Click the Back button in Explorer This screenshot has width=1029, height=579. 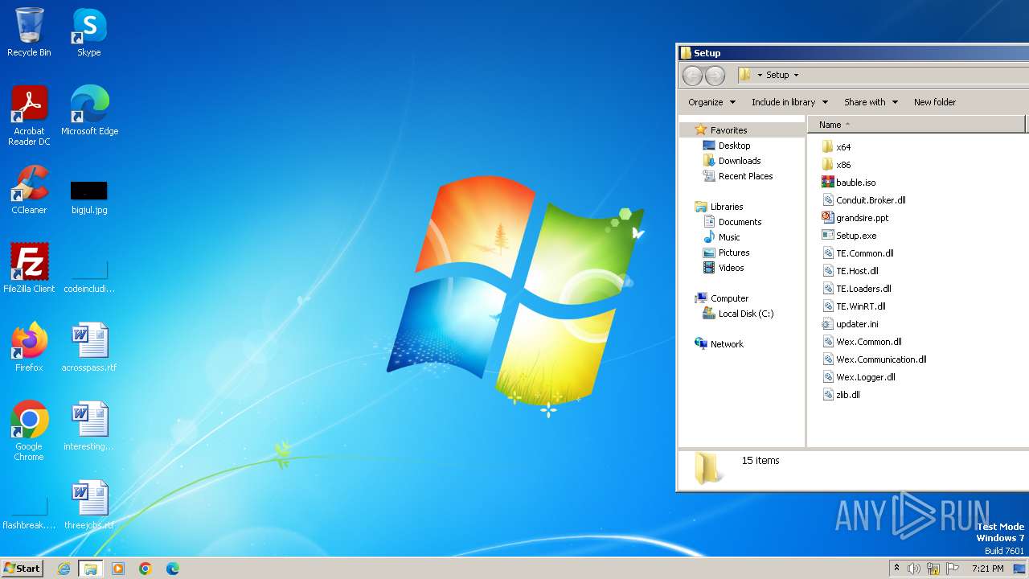[692, 76]
